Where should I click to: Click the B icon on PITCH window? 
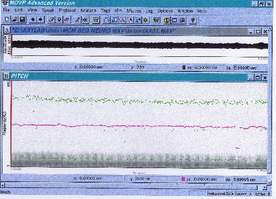click(6, 76)
